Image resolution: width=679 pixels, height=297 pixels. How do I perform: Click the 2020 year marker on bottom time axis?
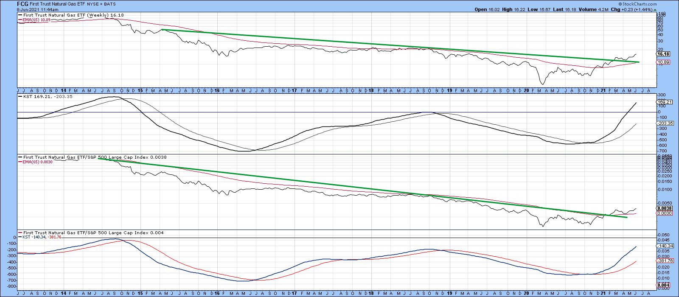coord(526,293)
